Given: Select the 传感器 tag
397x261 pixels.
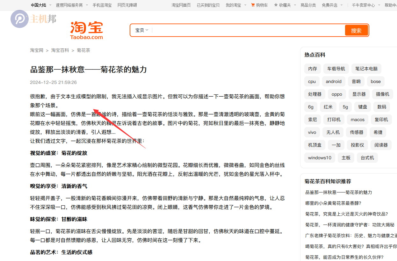Looking at the screenshot, I should coord(357,132).
